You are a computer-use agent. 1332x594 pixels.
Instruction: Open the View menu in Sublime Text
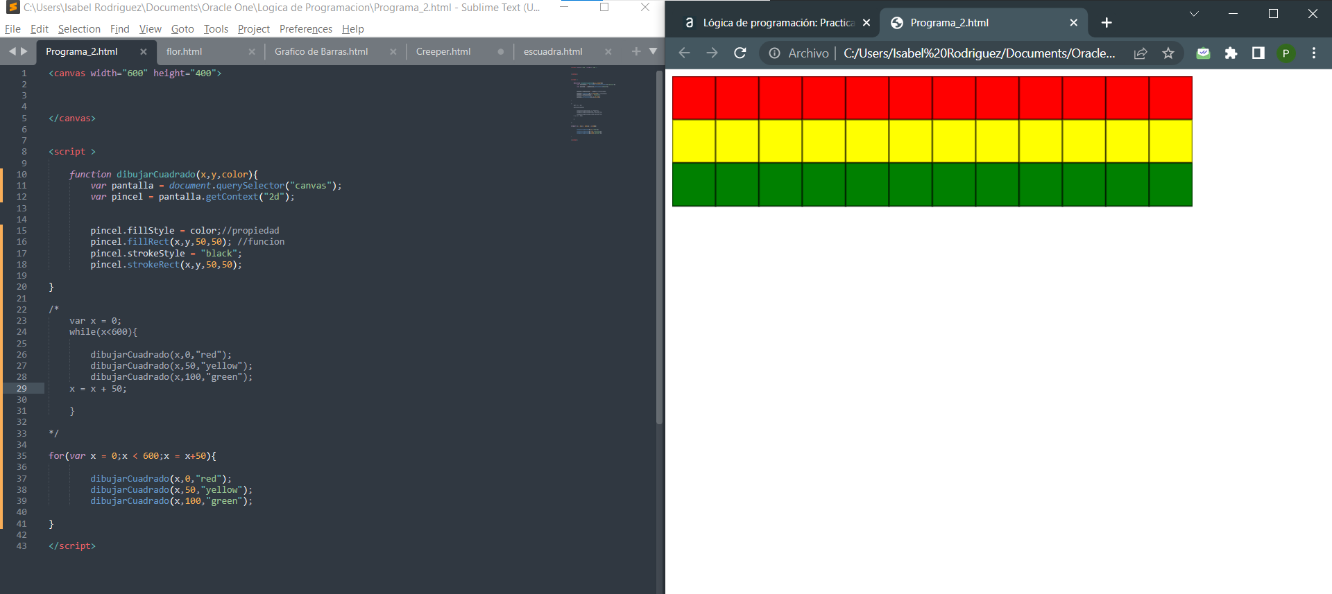point(150,29)
